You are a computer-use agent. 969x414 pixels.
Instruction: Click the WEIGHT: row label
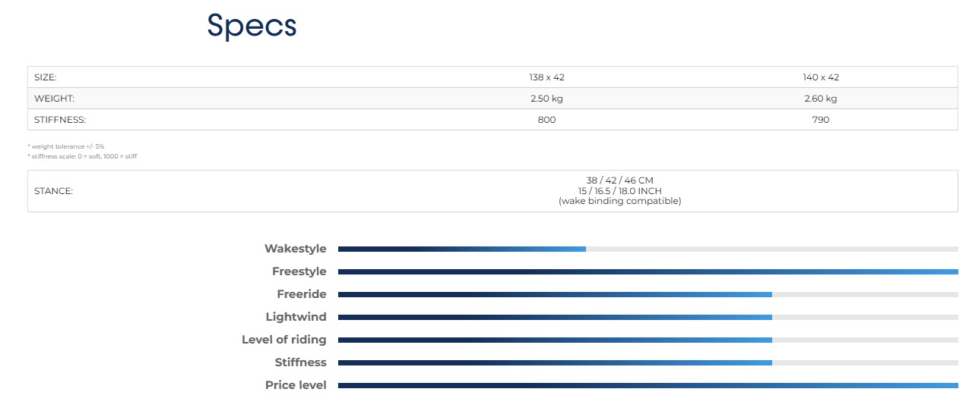click(x=54, y=99)
